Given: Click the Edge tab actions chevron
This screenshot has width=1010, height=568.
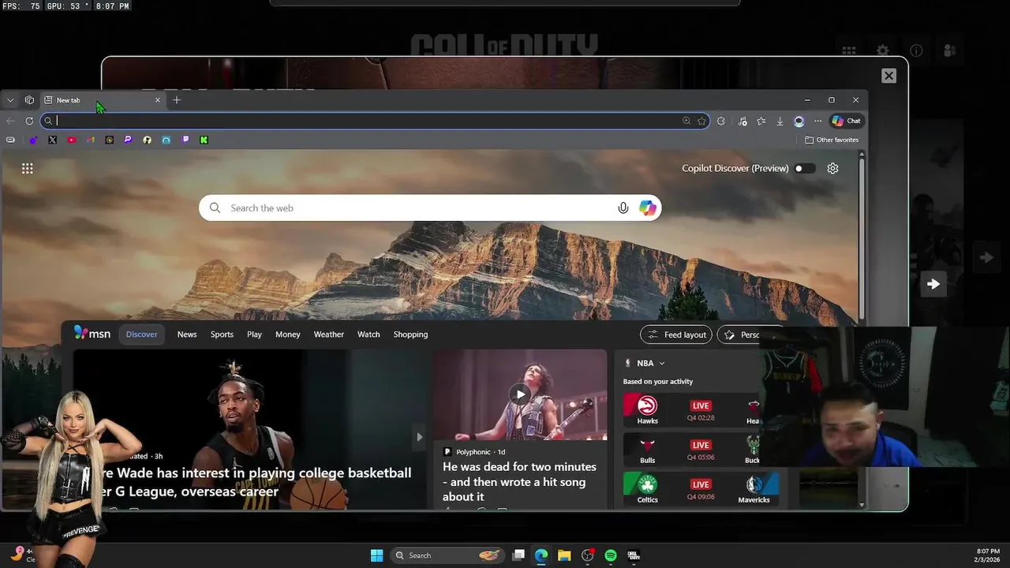Looking at the screenshot, I should (x=9, y=100).
